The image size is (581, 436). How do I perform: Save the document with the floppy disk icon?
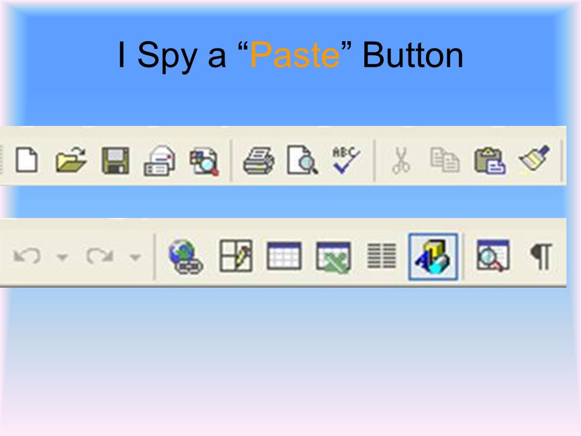[115, 160]
